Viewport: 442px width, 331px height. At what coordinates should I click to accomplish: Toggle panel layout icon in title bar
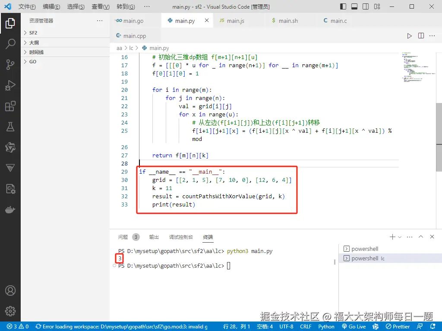click(354, 6)
